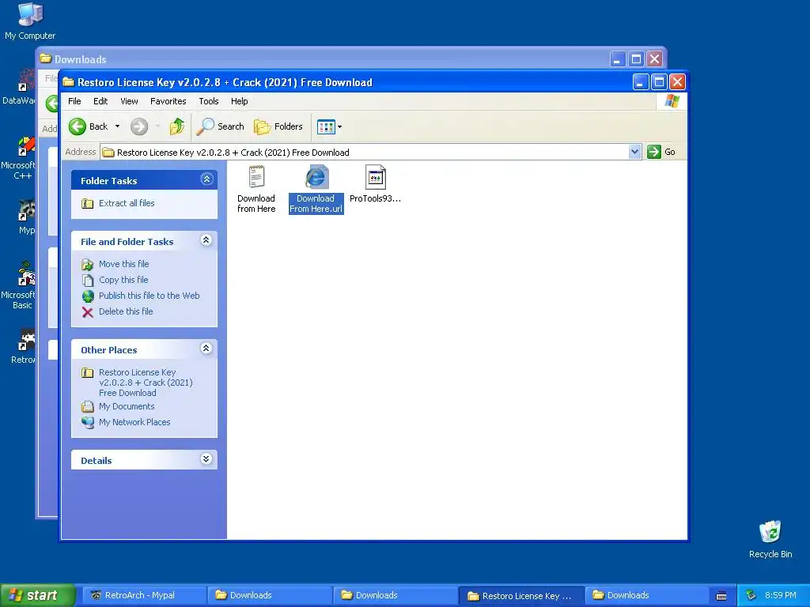Maximize the background Downloads window

click(637, 58)
